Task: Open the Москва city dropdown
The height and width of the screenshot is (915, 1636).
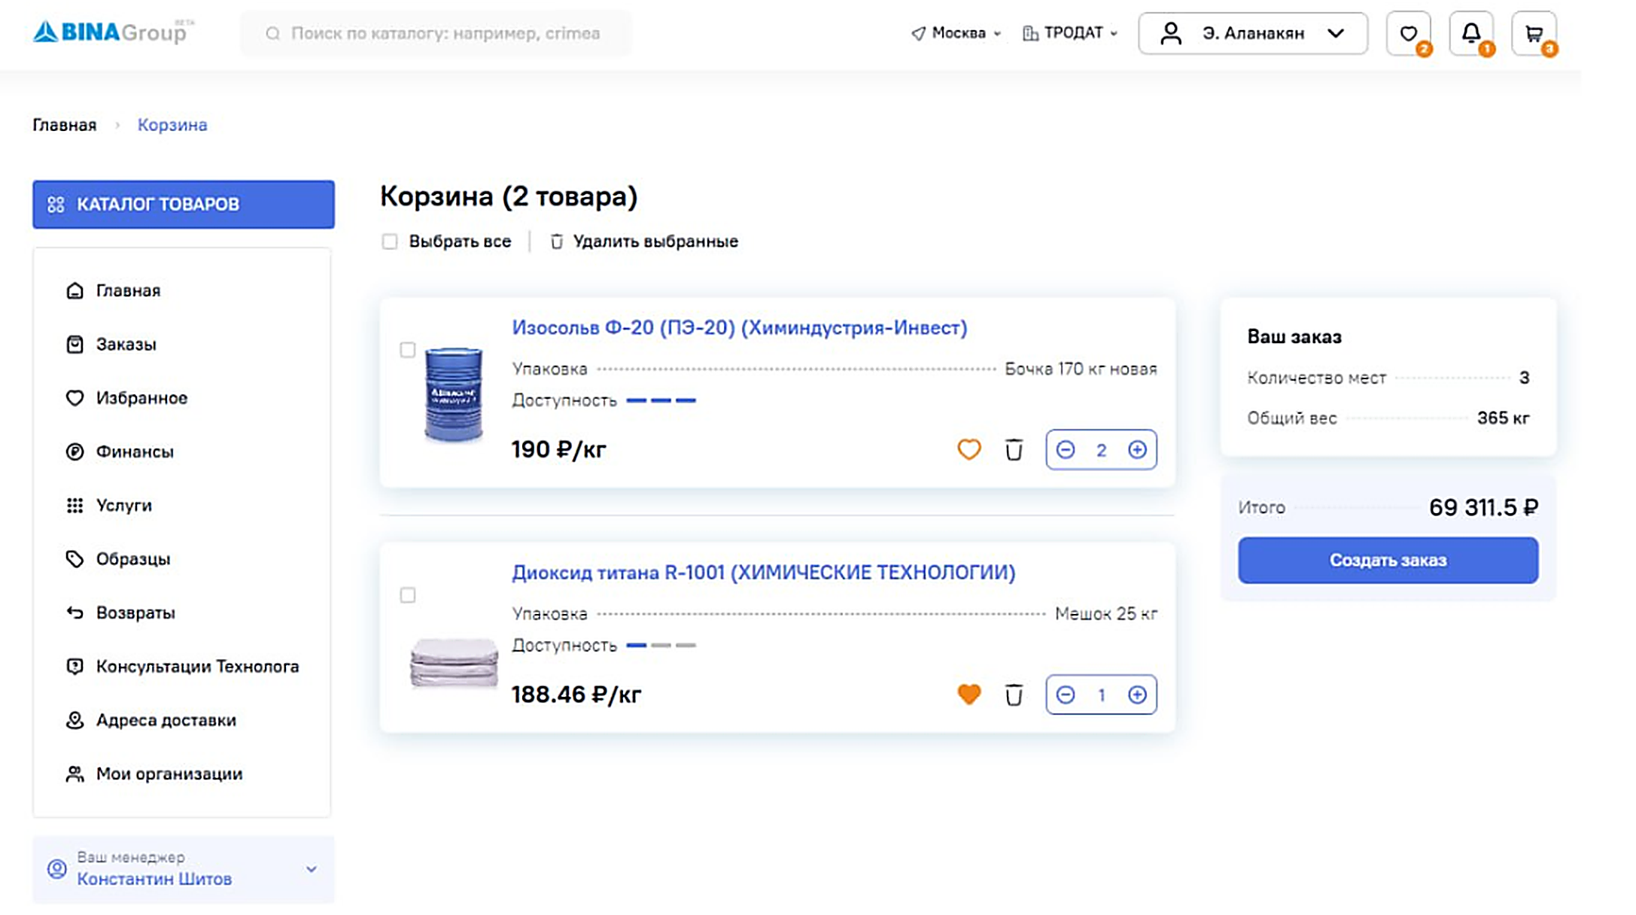Action: click(956, 33)
